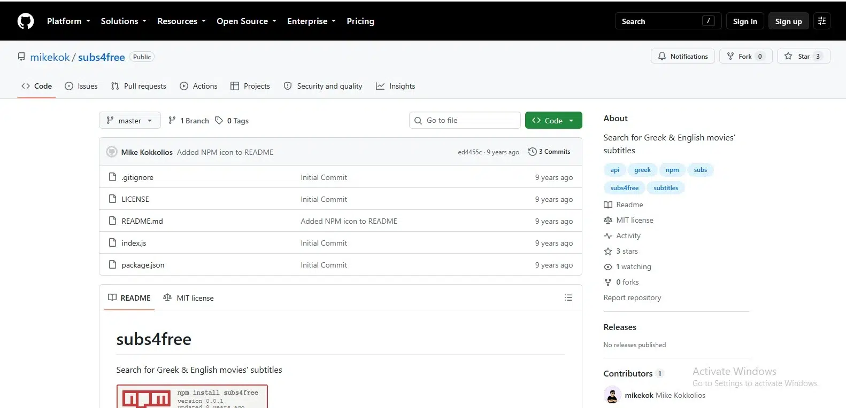The height and width of the screenshot is (408, 846).
Task: Open the ed4455c commit hash link
Action: pos(470,152)
